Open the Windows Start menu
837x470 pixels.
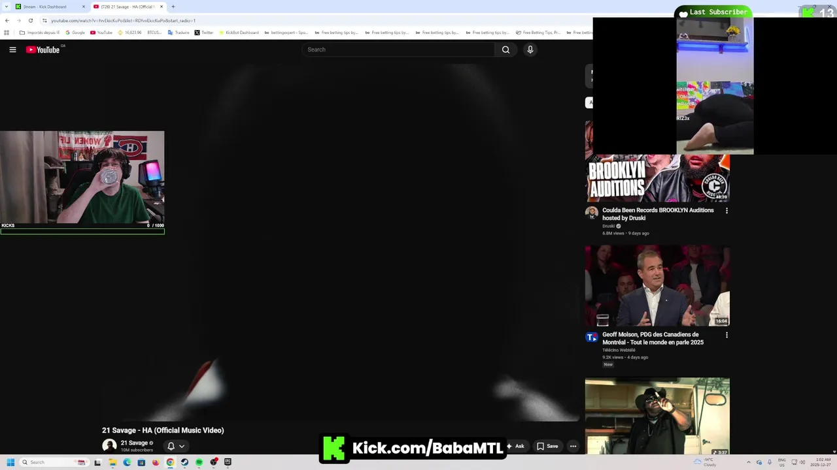(10, 462)
